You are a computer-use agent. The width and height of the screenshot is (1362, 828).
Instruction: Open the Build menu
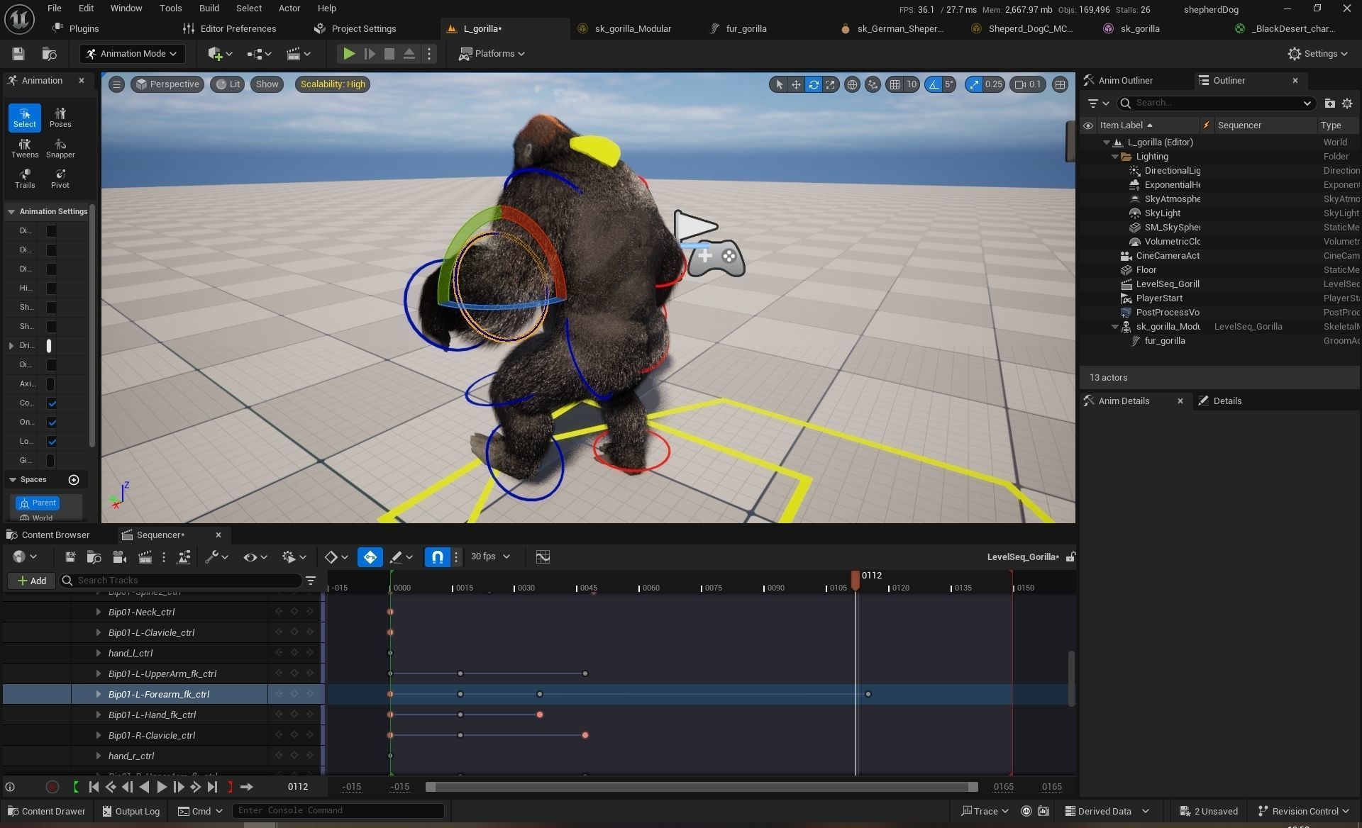click(209, 9)
